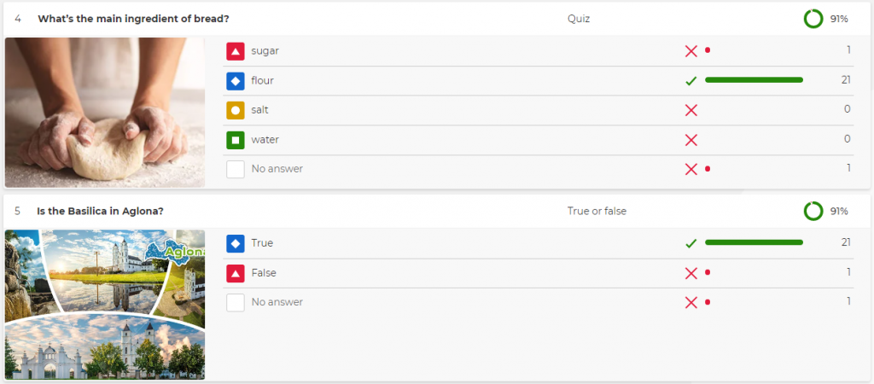Click the green result bar for True

pyautogui.click(x=754, y=242)
